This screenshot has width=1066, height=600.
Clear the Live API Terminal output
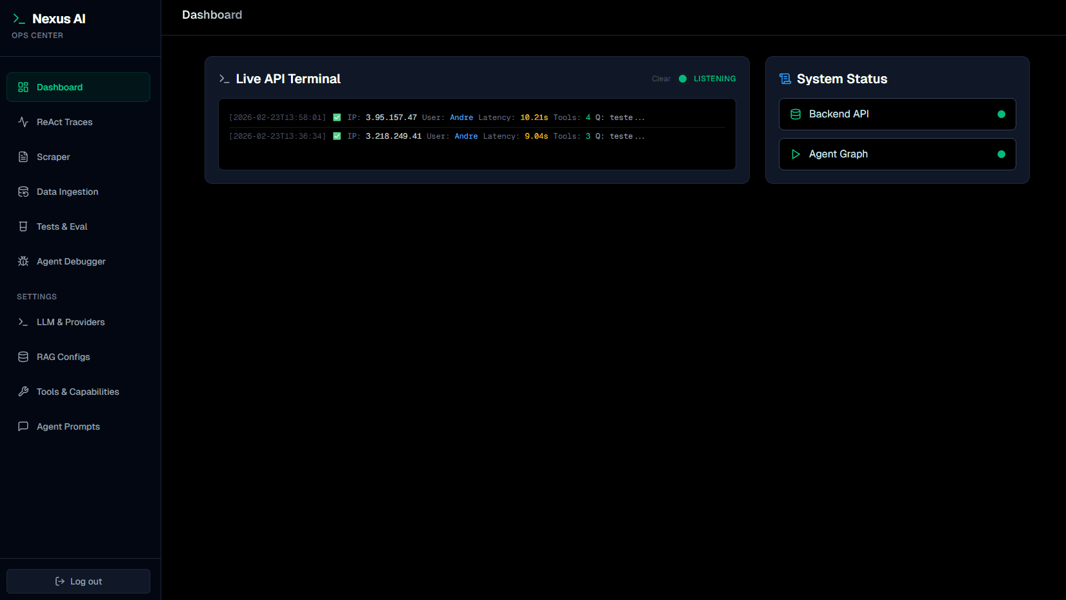point(661,78)
